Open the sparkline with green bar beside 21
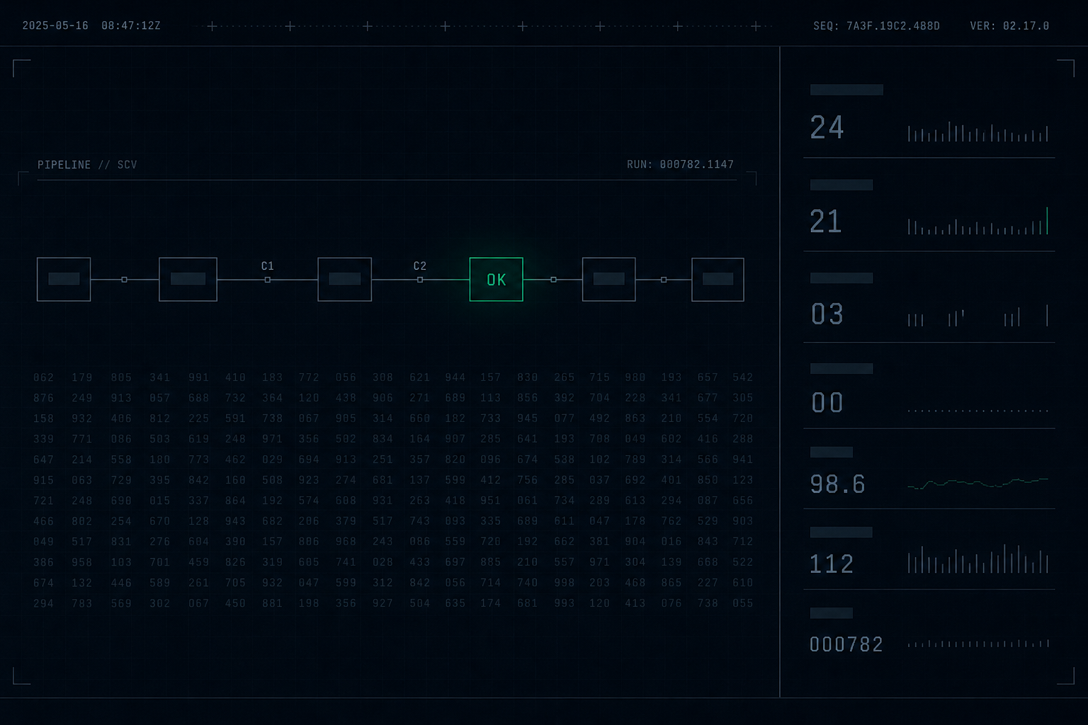This screenshot has width=1088, height=725. point(977,221)
